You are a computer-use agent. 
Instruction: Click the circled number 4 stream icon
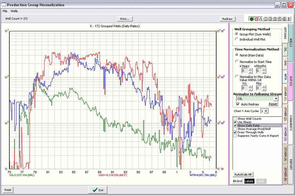(x=279, y=19)
